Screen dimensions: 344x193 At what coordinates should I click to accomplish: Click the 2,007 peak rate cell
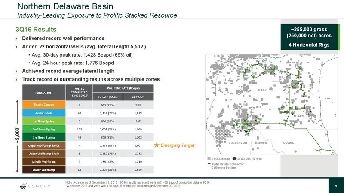click(138, 145)
